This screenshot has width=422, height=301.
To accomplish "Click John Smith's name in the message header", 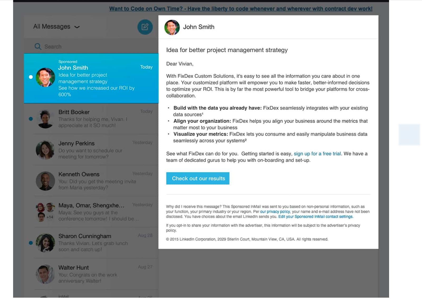I will click(x=199, y=27).
